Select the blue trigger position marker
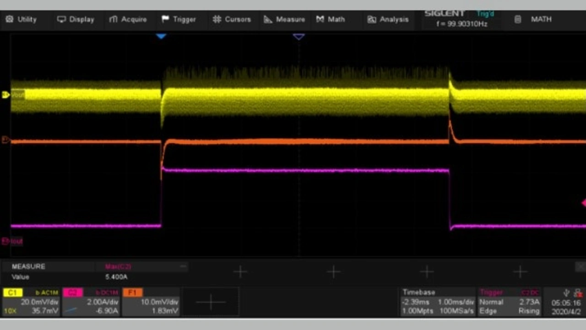The height and width of the screenshot is (330, 586). tap(161, 36)
